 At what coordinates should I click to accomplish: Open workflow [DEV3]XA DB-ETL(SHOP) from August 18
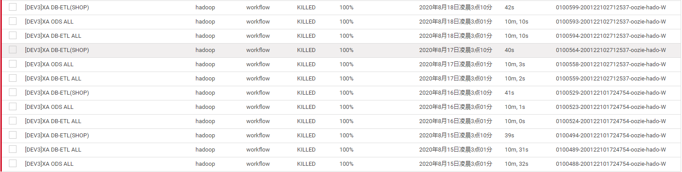(57, 8)
